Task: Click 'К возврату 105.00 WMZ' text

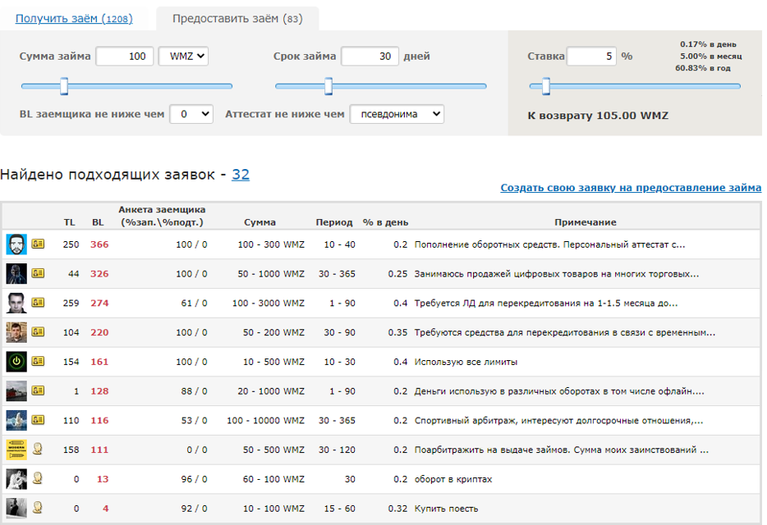Action: point(598,116)
